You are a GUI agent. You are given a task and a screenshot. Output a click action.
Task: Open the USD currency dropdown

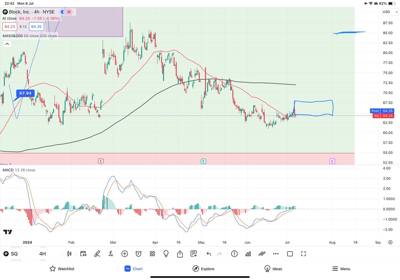pos(390,12)
